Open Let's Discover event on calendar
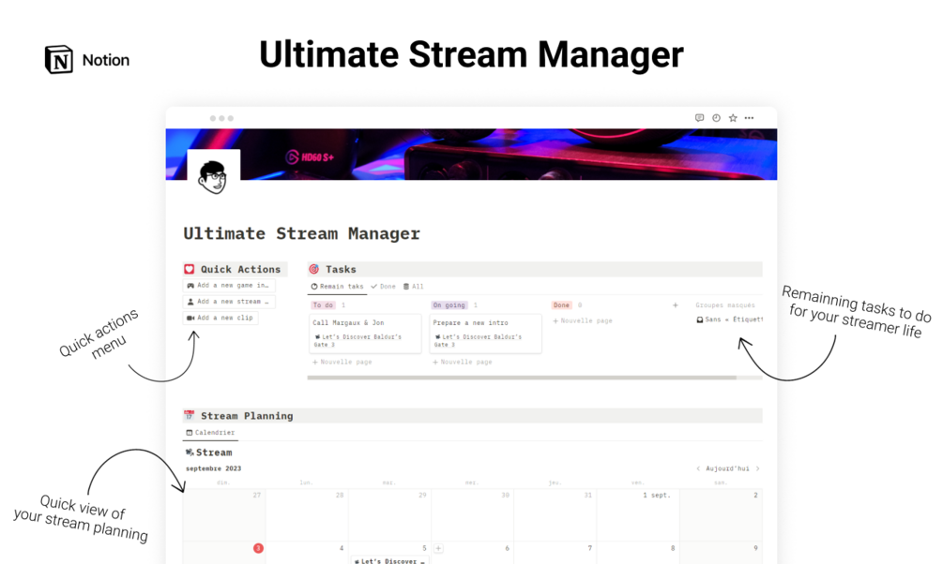The height and width of the screenshot is (564, 943). coord(389,560)
